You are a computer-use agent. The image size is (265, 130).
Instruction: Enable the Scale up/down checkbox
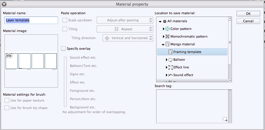[65, 20]
